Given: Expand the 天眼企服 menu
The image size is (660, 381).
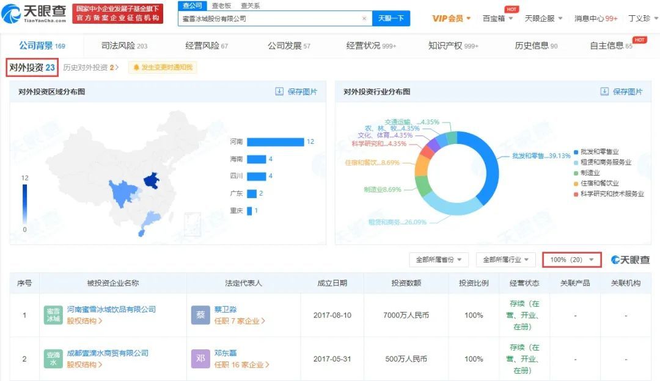Looking at the screenshot, I should click(543, 18).
